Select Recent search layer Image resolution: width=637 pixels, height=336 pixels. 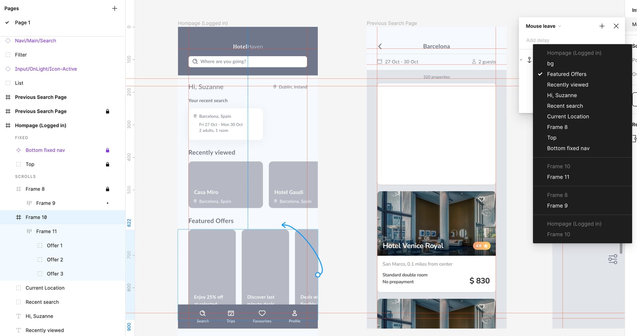tap(42, 302)
